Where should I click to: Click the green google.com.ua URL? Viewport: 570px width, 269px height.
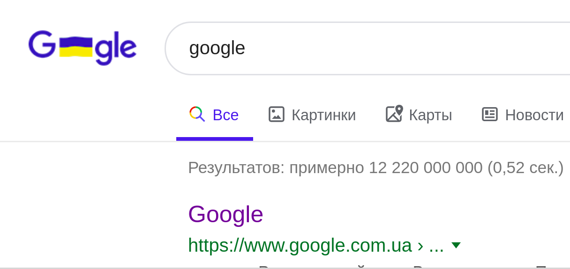[300, 245]
